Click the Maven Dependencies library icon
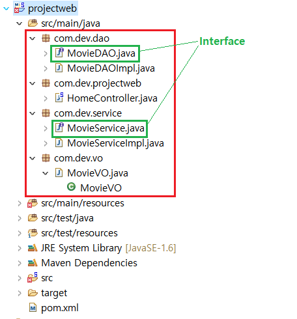The height and width of the screenshot is (319, 297). point(33,263)
